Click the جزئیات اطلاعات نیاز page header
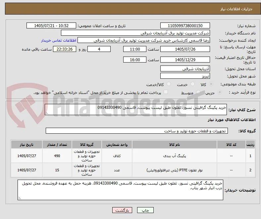The height and width of the screenshot is (219, 261). click(236, 9)
